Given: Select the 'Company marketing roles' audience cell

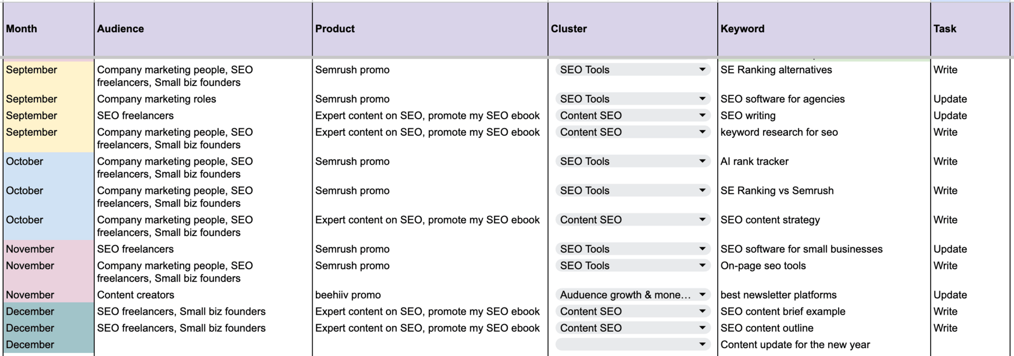Looking at the screenshot, I should (203, 99).
